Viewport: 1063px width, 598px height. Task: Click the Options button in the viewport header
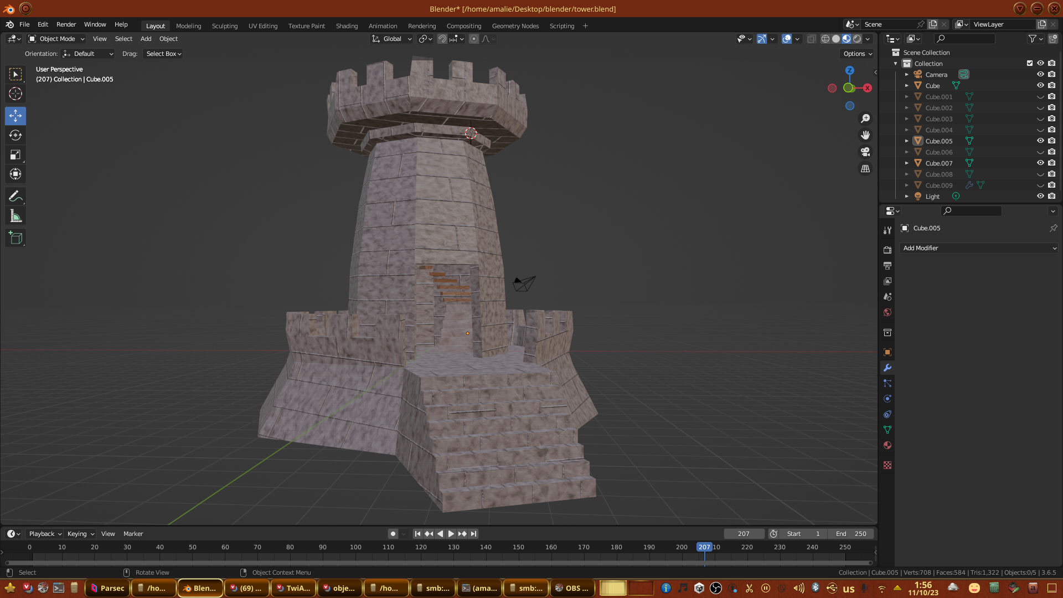(858, 54)
